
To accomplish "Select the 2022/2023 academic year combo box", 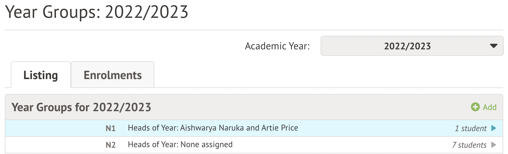I will click(407, 46).
